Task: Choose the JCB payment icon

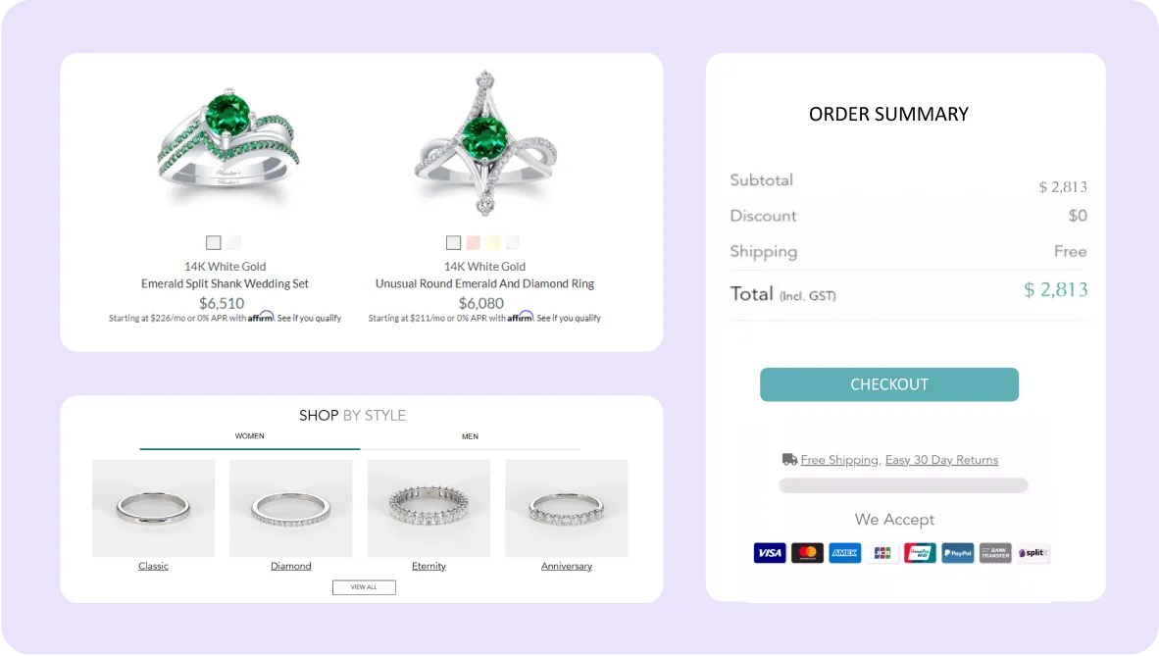Action: pos(882,552)
